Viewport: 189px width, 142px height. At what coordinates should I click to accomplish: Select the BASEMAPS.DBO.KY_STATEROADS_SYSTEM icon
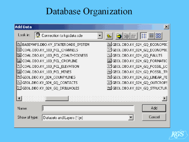click(19, 44)
